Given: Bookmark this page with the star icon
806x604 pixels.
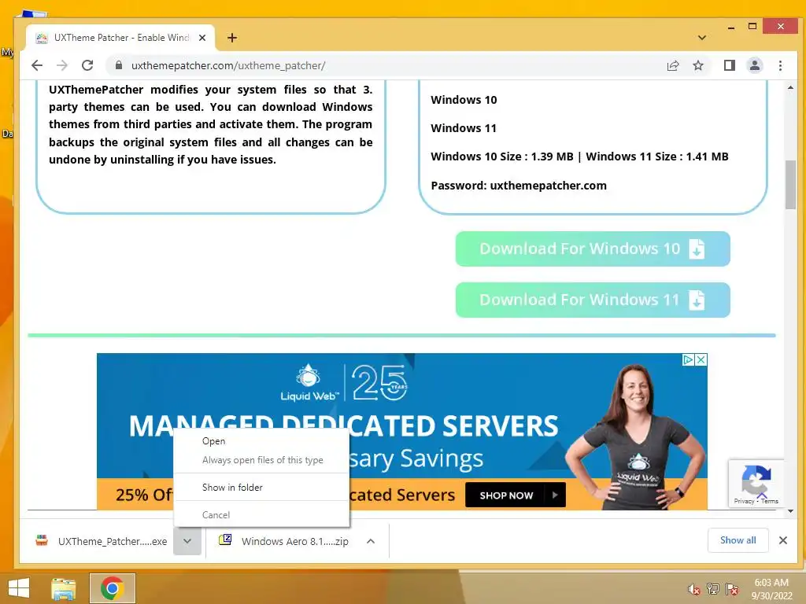Looking at the screenshot, I should pyautogui.click(x=698, y=65).
